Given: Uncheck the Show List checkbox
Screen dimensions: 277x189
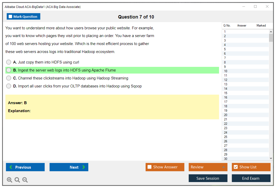Looking at the screenshot, I should [x=236, y=167].
